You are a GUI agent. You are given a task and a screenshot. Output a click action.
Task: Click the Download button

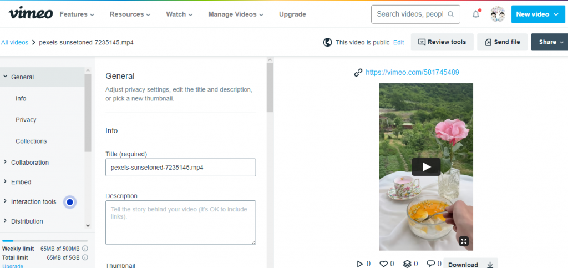click(470, 264)
